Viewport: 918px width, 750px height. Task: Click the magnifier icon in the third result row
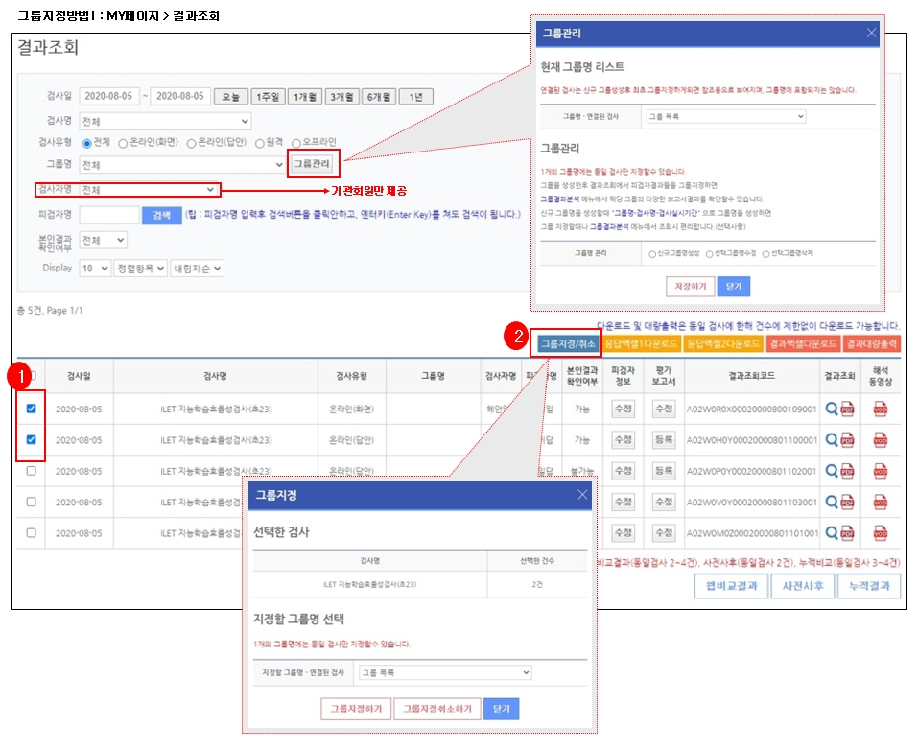pos(832,471)
